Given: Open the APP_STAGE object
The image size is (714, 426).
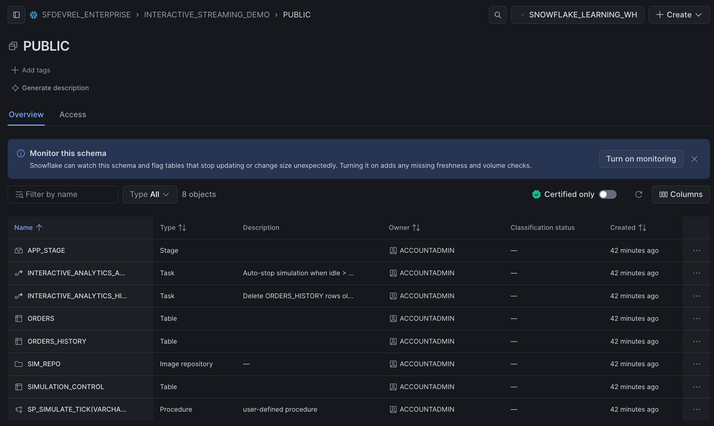Looking at the screenshot, I should (x=46, y=250).
